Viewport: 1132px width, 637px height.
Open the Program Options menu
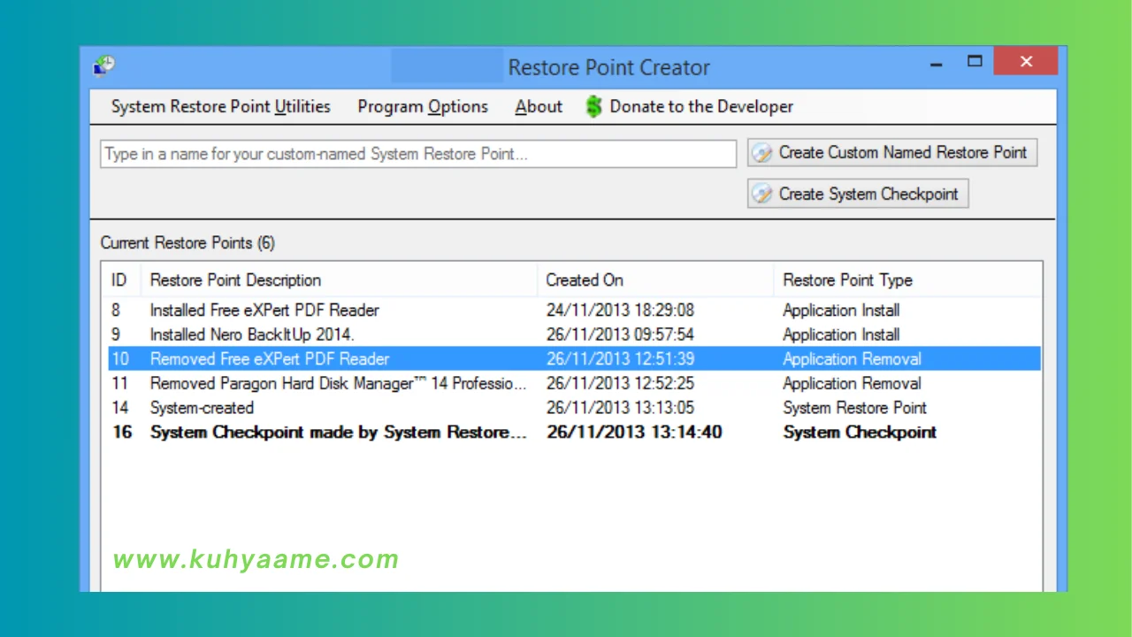(x=423, y=107)
